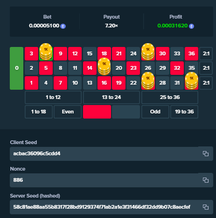
Task: Select the black color bet swatch
Action: tap(126, 112)
